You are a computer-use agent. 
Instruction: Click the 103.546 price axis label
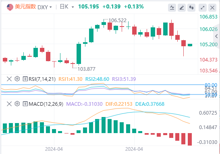click(x=208, y=70)
